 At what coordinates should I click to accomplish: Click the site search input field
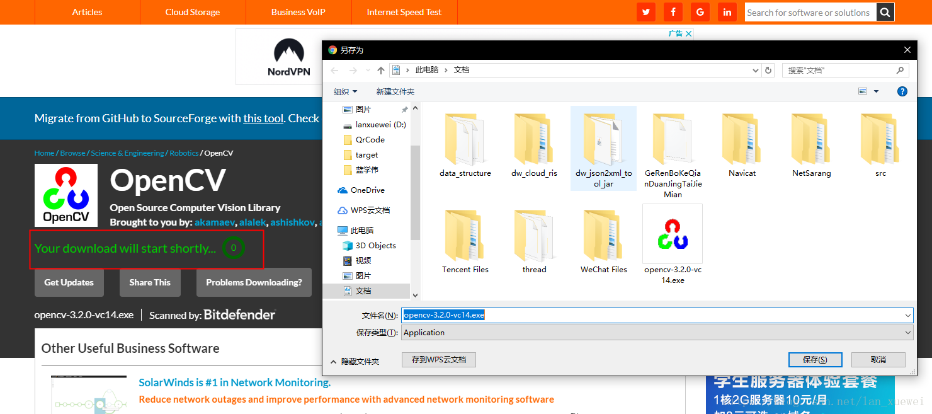tap(810, 12)
